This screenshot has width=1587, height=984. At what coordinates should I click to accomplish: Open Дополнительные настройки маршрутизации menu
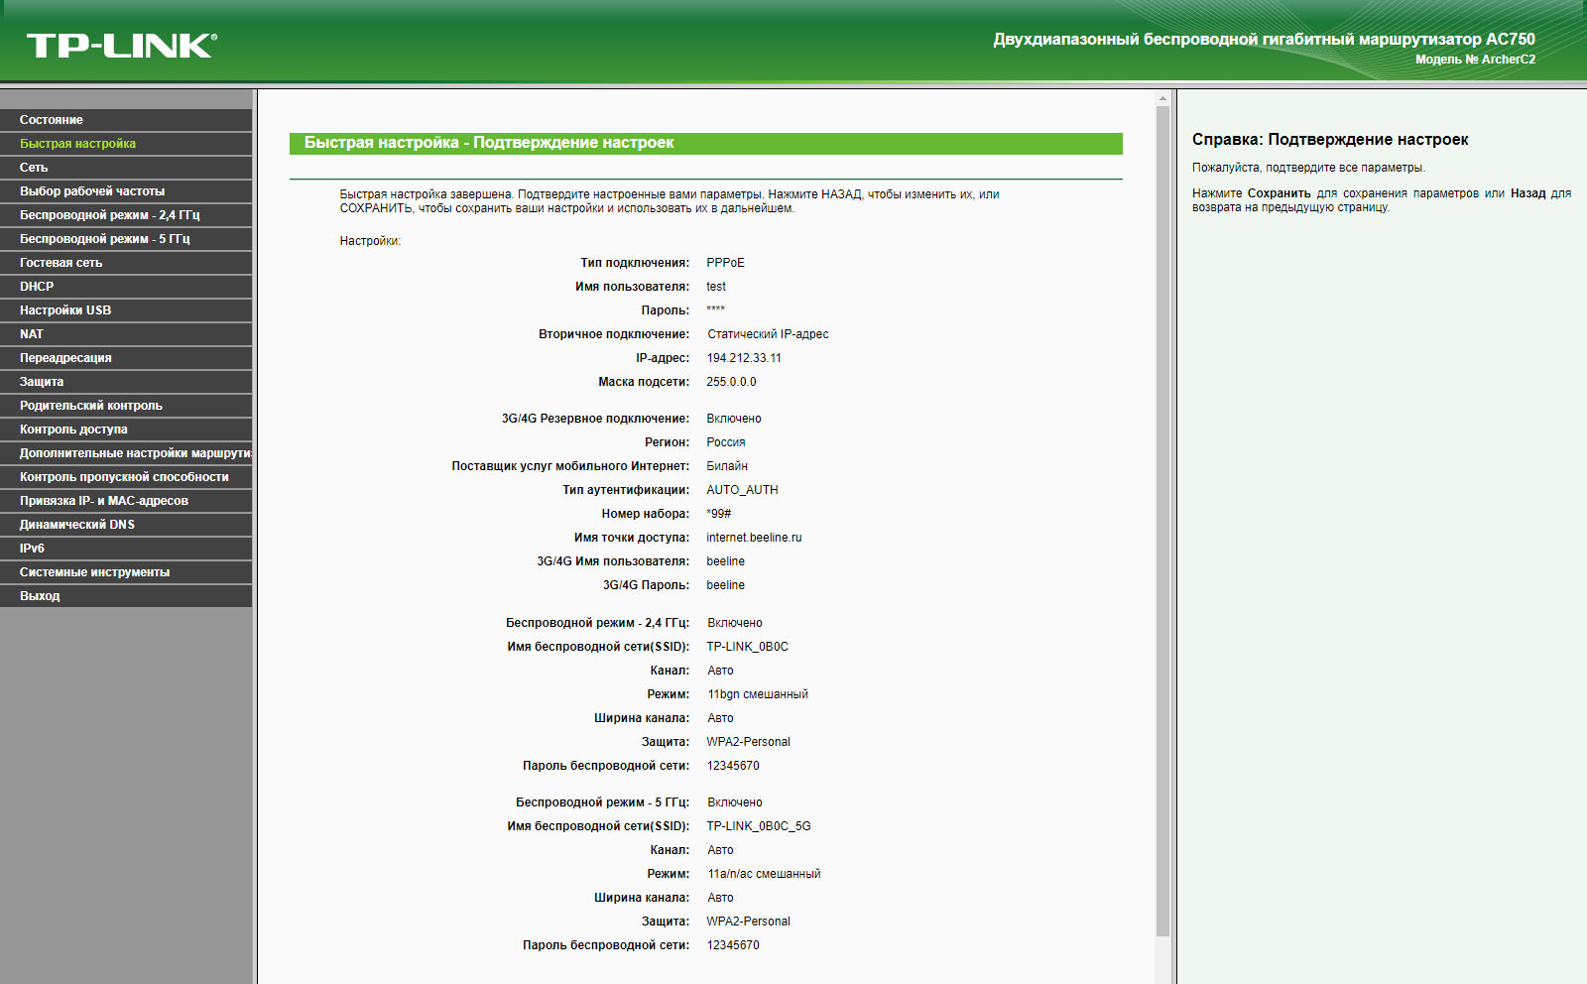point(126,453)
